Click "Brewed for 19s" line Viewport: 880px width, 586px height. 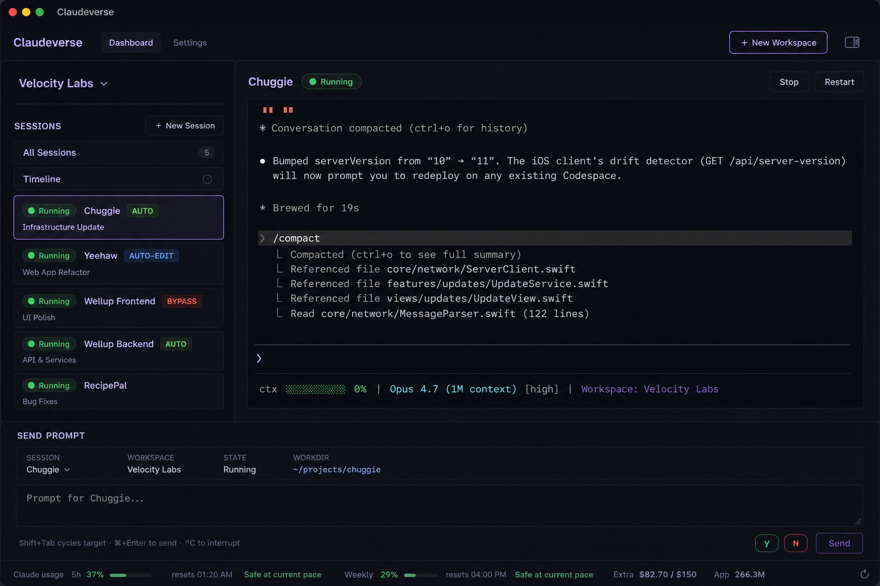tap(309, 208)
